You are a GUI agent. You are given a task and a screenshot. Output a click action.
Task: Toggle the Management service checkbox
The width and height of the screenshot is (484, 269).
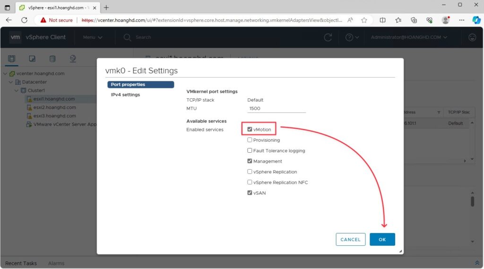250,161
